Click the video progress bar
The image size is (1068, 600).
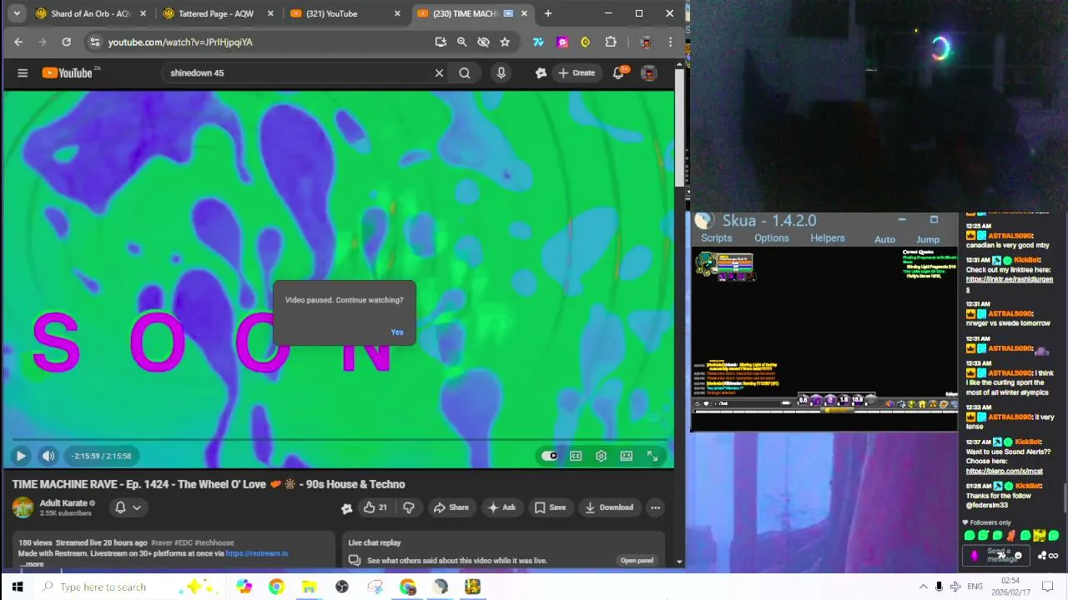coord(339,439)
